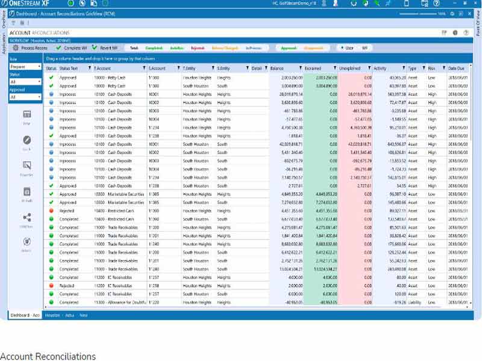Expand the Status filter dropdown
482x361 pixels.
25,82
